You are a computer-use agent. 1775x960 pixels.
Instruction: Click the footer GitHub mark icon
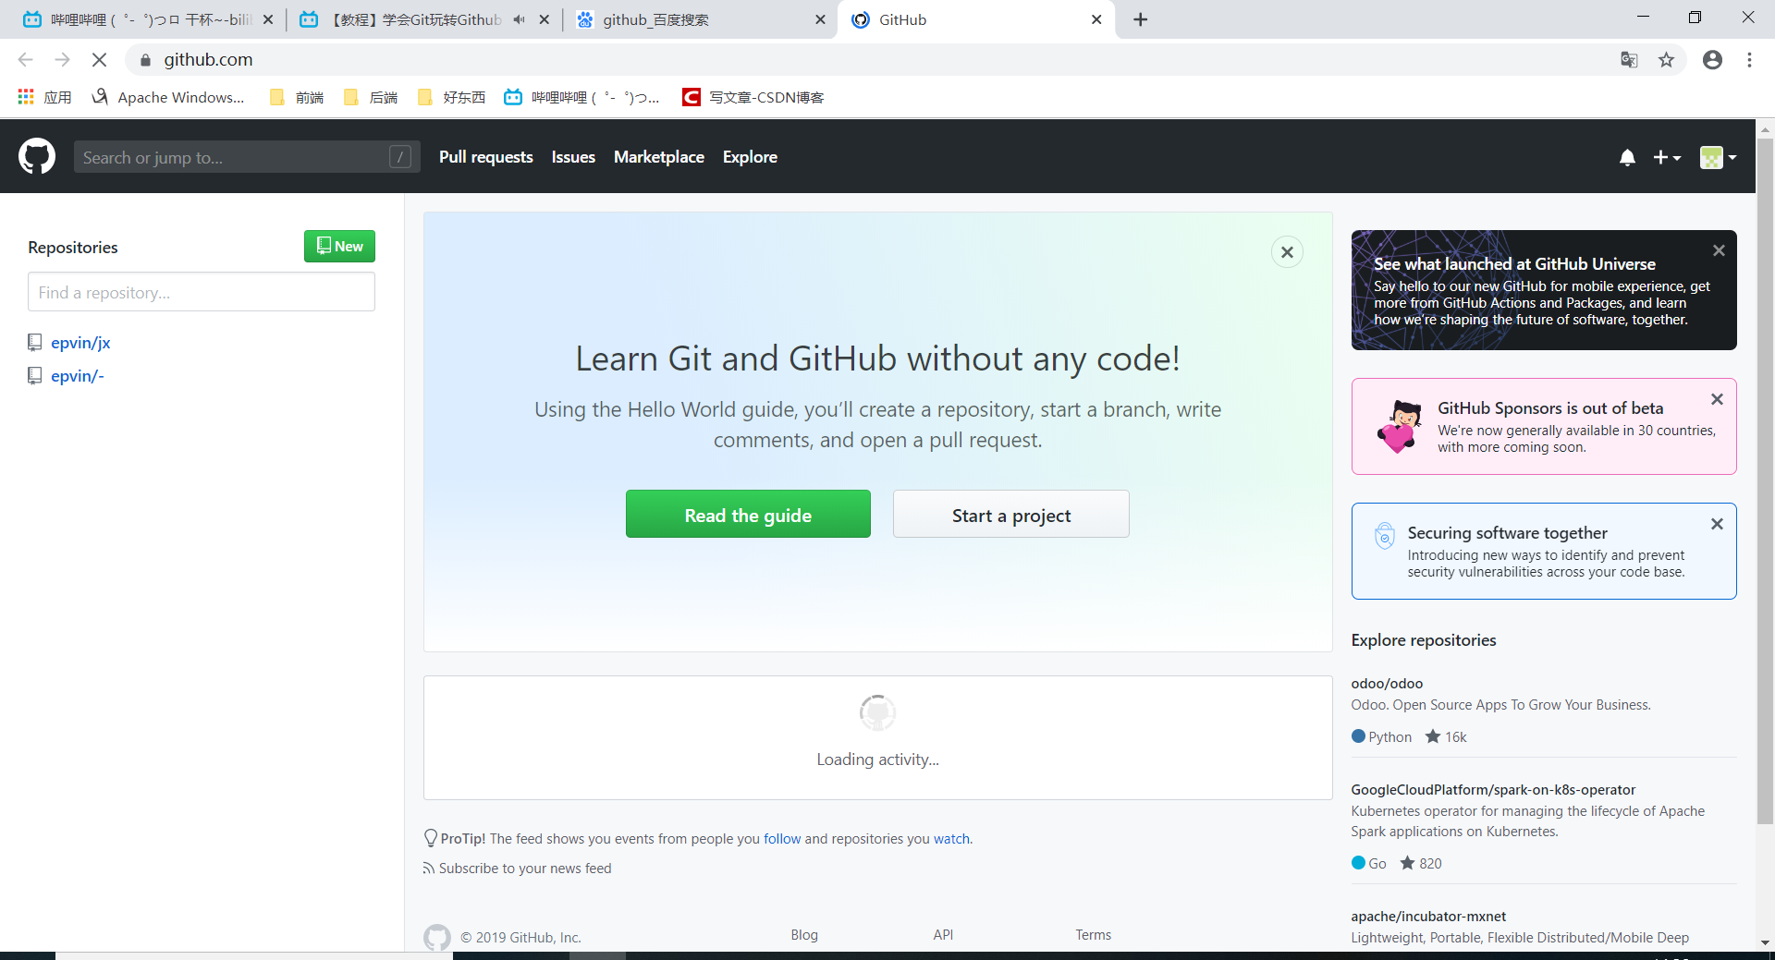(x=437, y=937)
